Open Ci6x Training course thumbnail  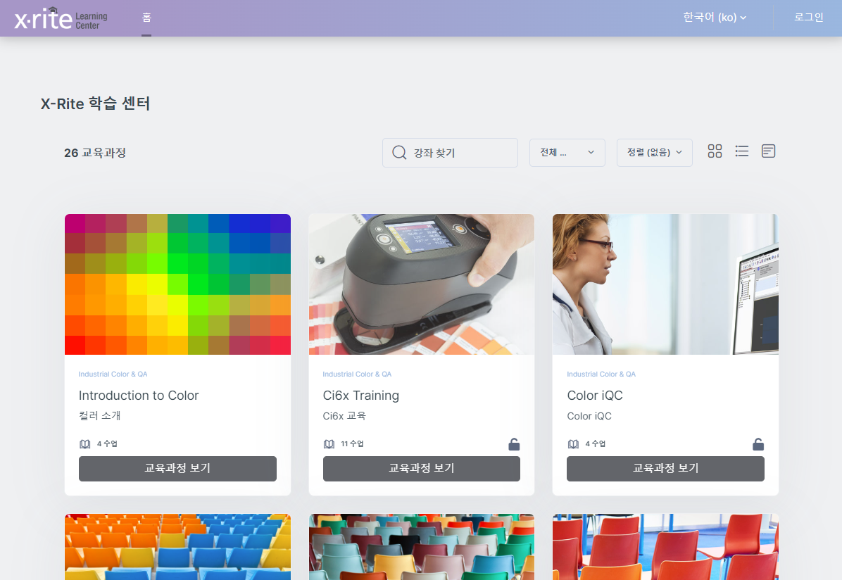[x=422, y=284]
